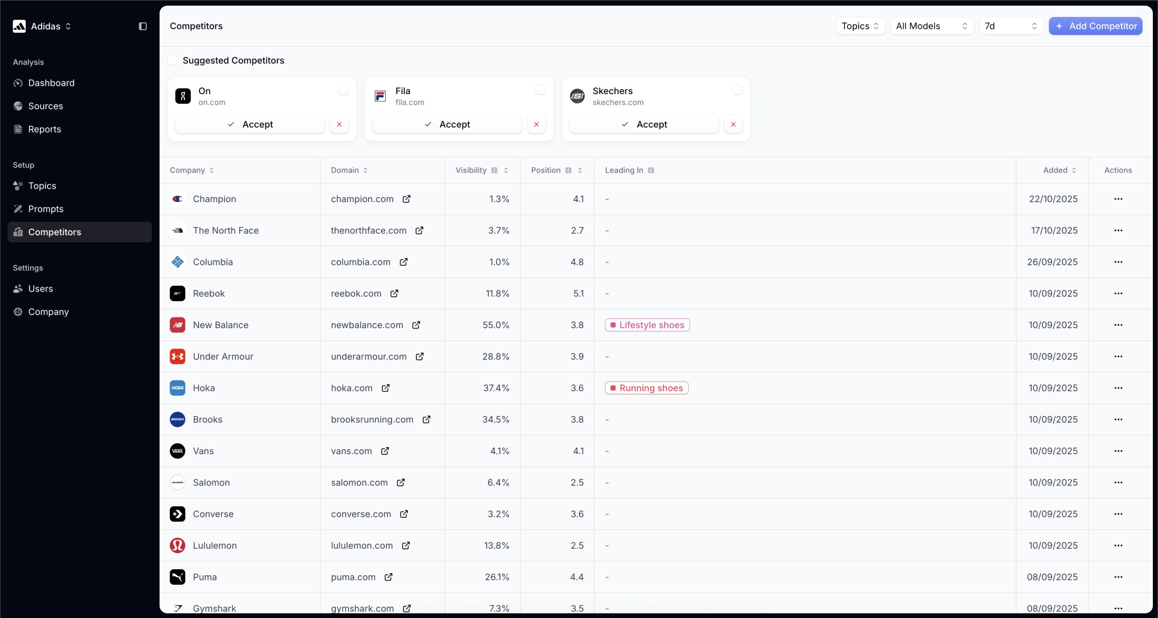
Task: Reject the Skechers suggested competitor
Action: pyautogui.click(x=733, y=125)
